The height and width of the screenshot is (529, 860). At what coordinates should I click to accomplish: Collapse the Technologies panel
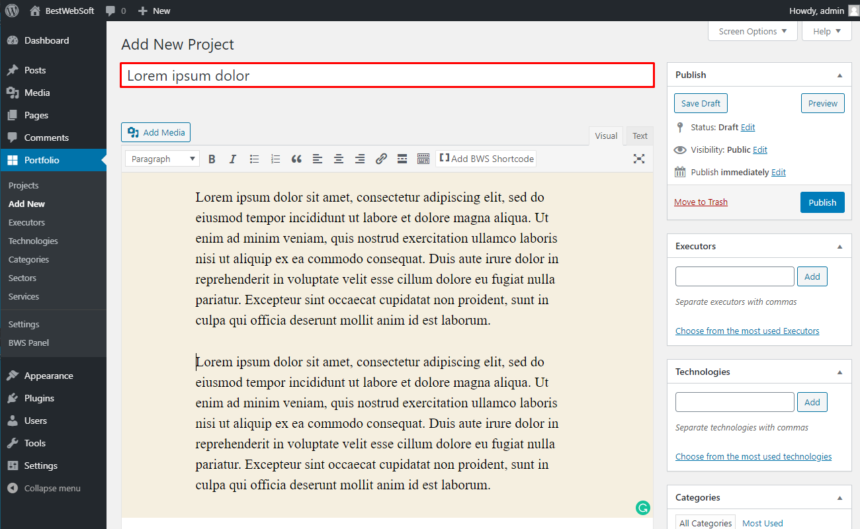pyautogui.click(x=839, y=372)
